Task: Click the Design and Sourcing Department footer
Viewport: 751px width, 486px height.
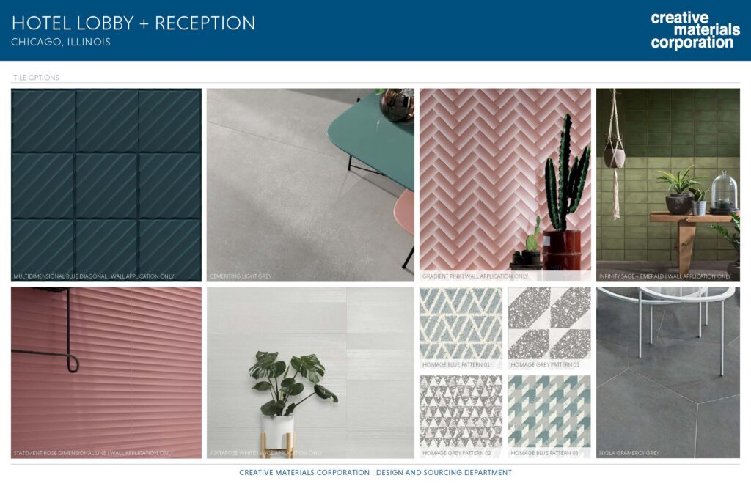Action: click(444, 473)
